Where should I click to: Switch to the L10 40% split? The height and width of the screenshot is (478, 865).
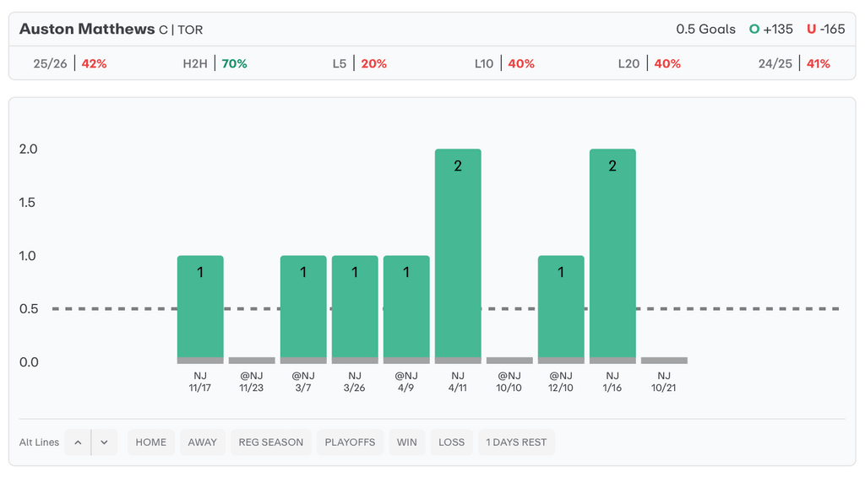click(504, 63)
